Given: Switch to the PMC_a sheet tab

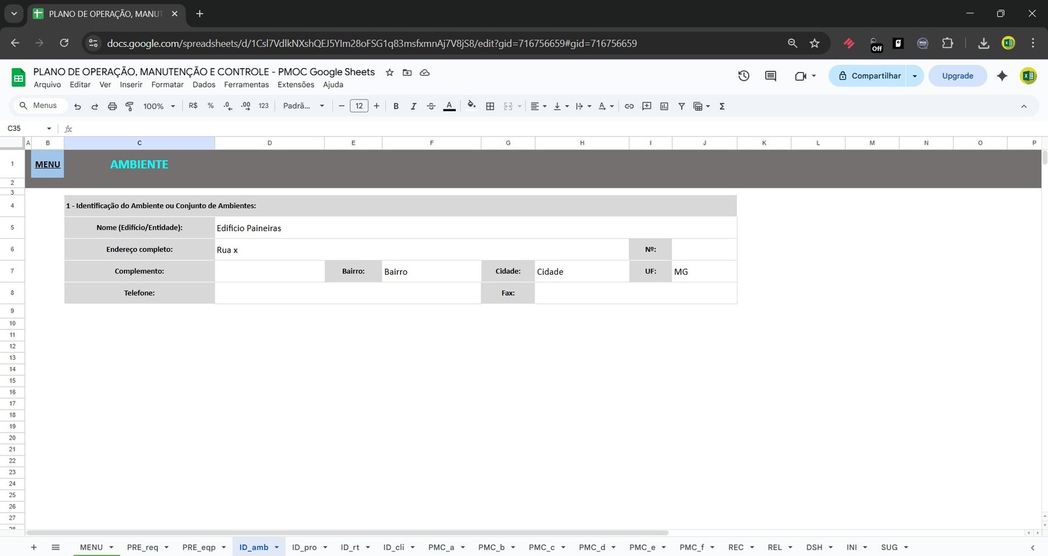Looking at the screenshot, I should coord(441,547).
